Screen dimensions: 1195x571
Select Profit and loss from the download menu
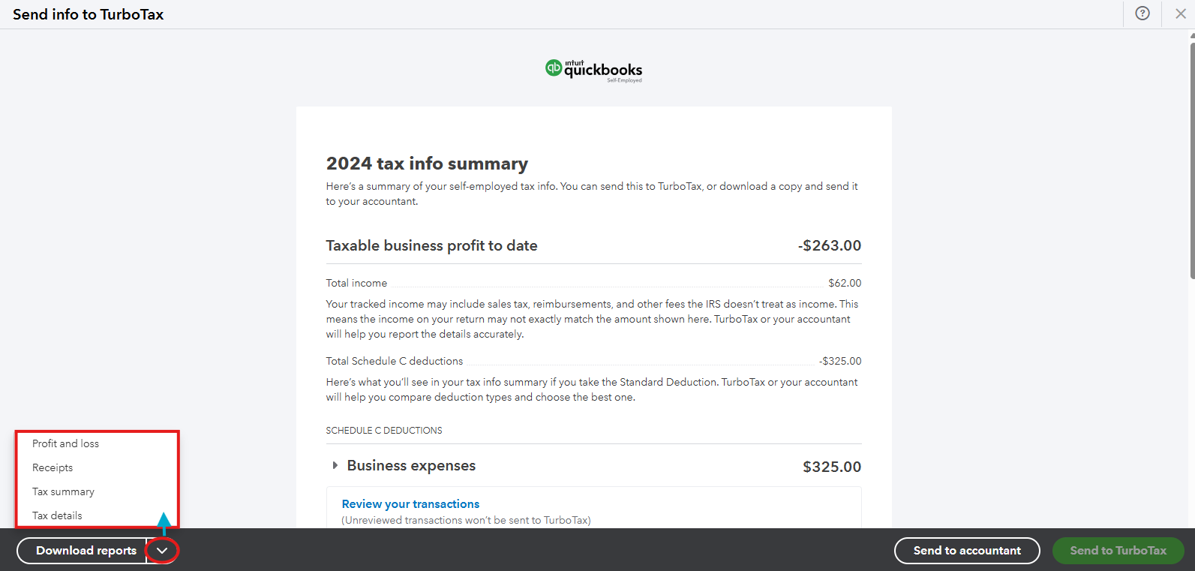tap(65, 443)
